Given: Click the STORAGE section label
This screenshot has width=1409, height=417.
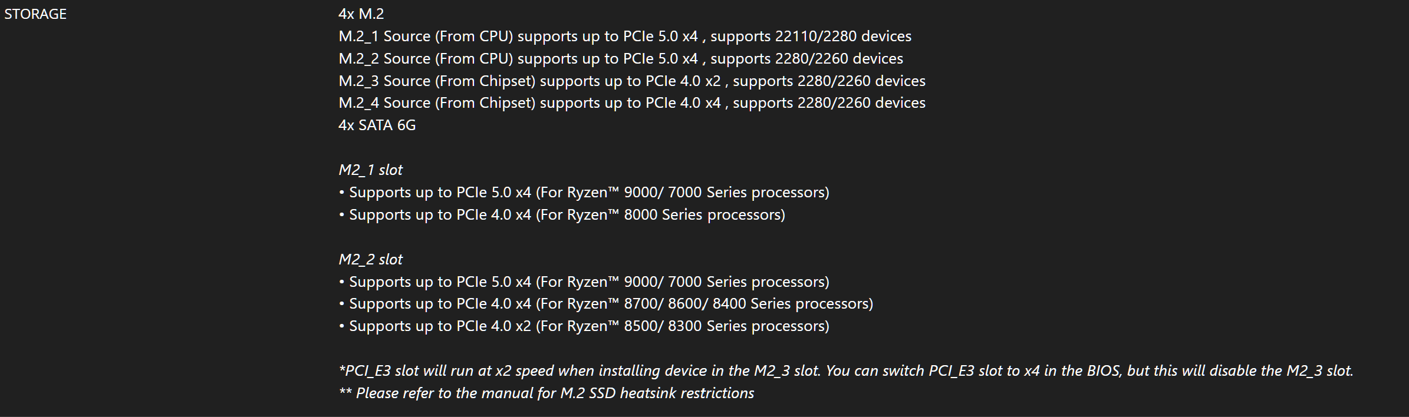Looking at the screenshot, I should [35, 14].
